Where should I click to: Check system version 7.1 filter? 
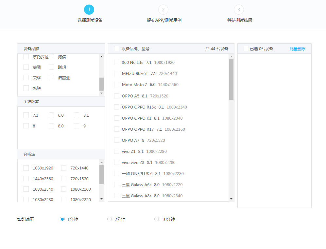[26, 115]
